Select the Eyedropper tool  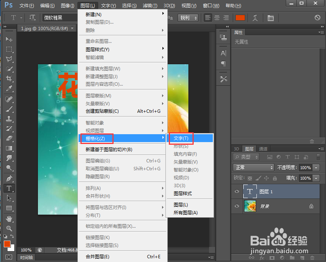[x=9, y=88]
